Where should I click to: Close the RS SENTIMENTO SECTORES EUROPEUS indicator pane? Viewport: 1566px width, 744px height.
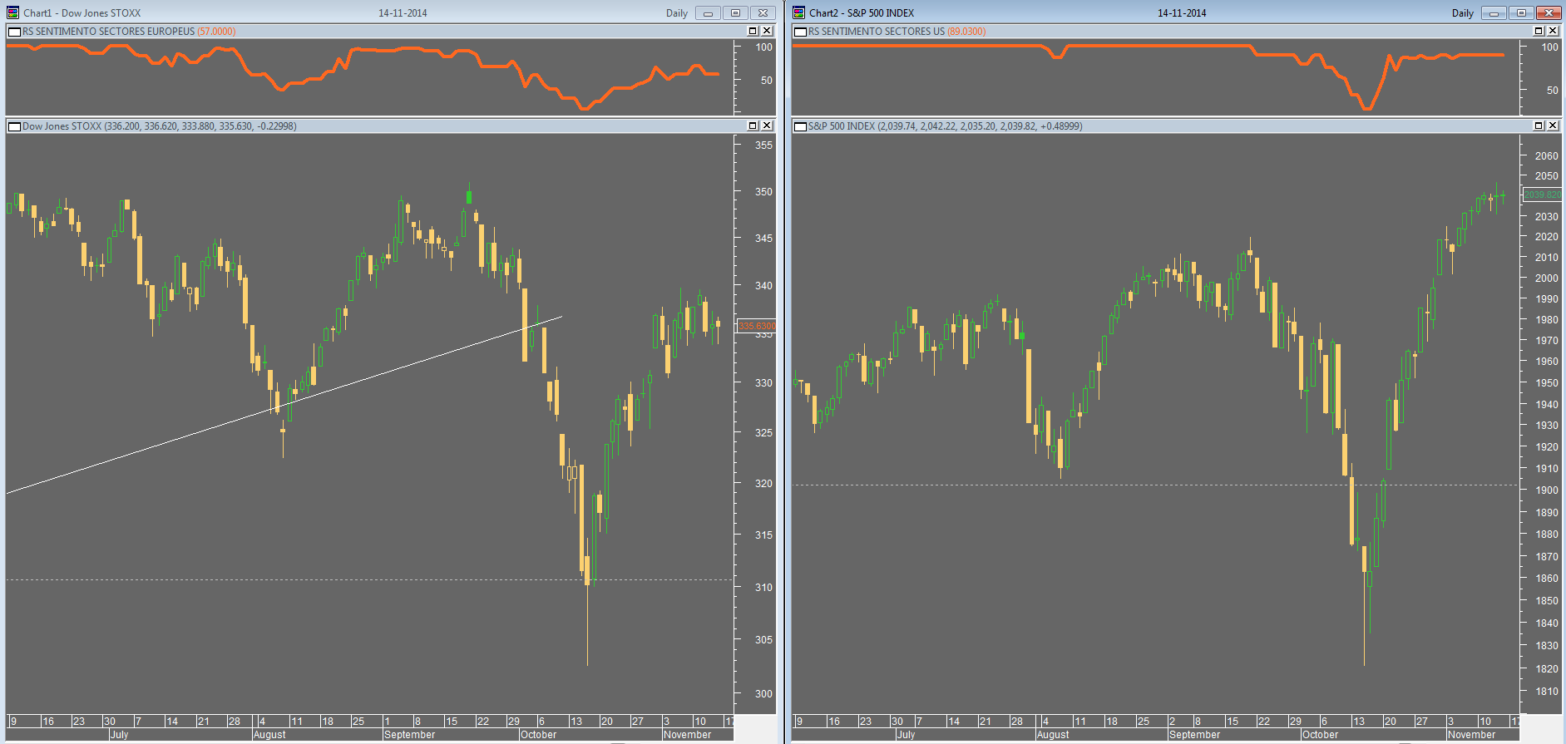click(767, 31)
